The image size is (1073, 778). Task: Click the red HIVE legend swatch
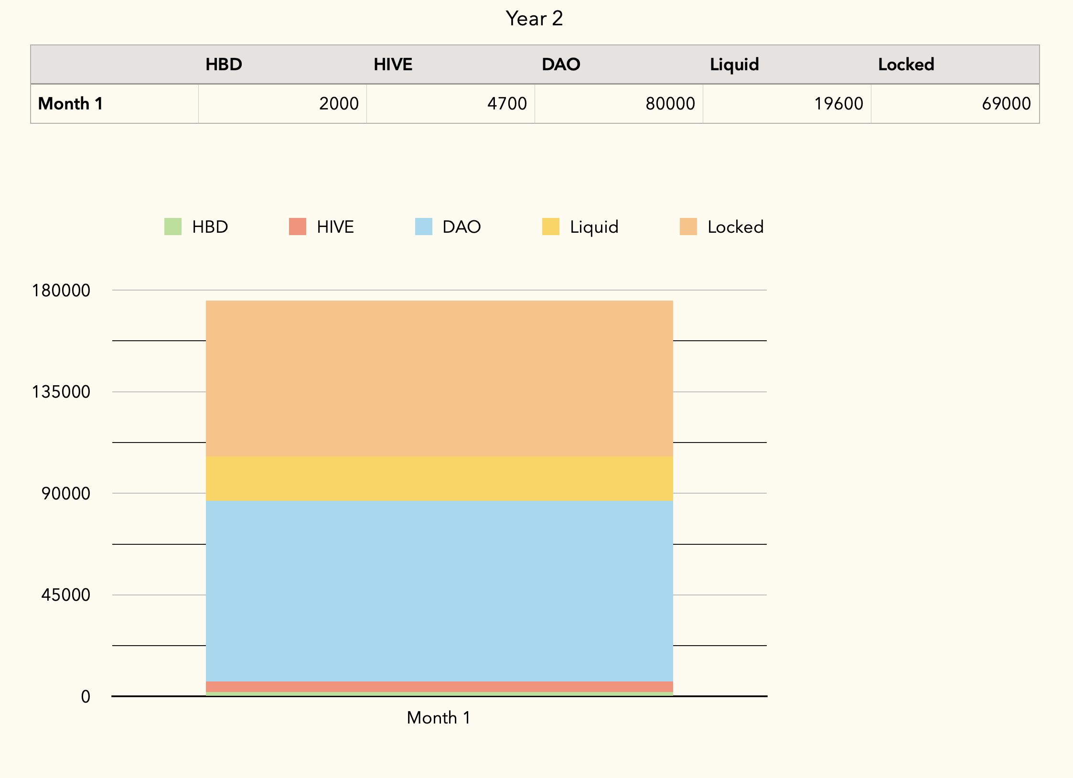[x=297, y=227]
